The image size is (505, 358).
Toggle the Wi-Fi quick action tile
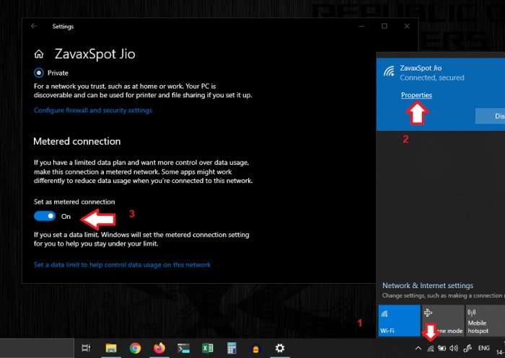point(400,321)
